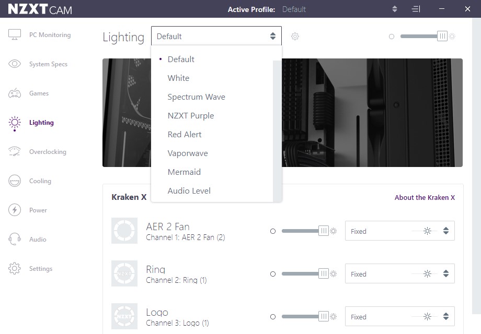Click the case preview image
This screenshot has width=481, height=334.
(x=372, y=113)
